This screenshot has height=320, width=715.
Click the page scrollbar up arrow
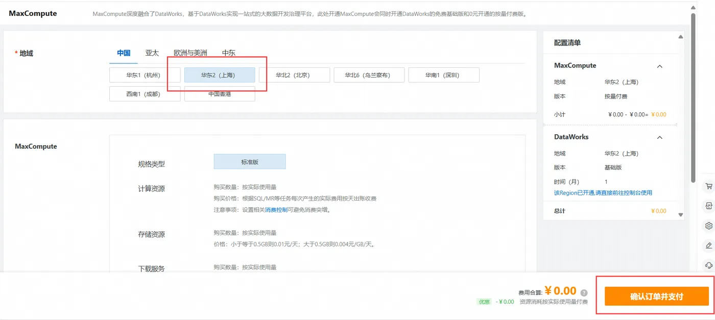pyautogui.click(x=693, y=7)
